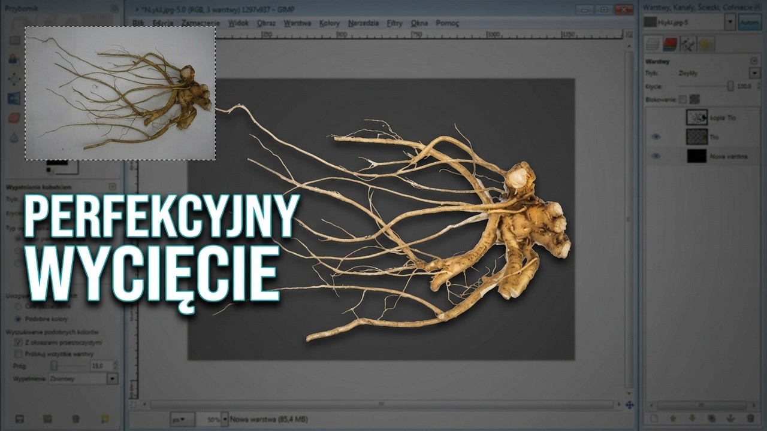Image resolution: width=767 pixels, height=431 pixels.
Task: Open the Zaznaczenie menu
Action: point(201,23)
